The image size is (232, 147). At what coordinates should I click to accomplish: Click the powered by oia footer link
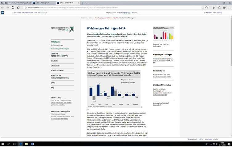pos(211,139)
